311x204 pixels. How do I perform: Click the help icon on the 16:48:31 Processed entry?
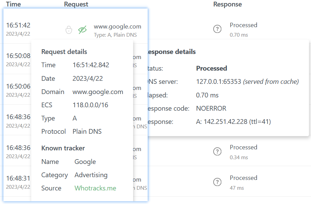point(217,182)
